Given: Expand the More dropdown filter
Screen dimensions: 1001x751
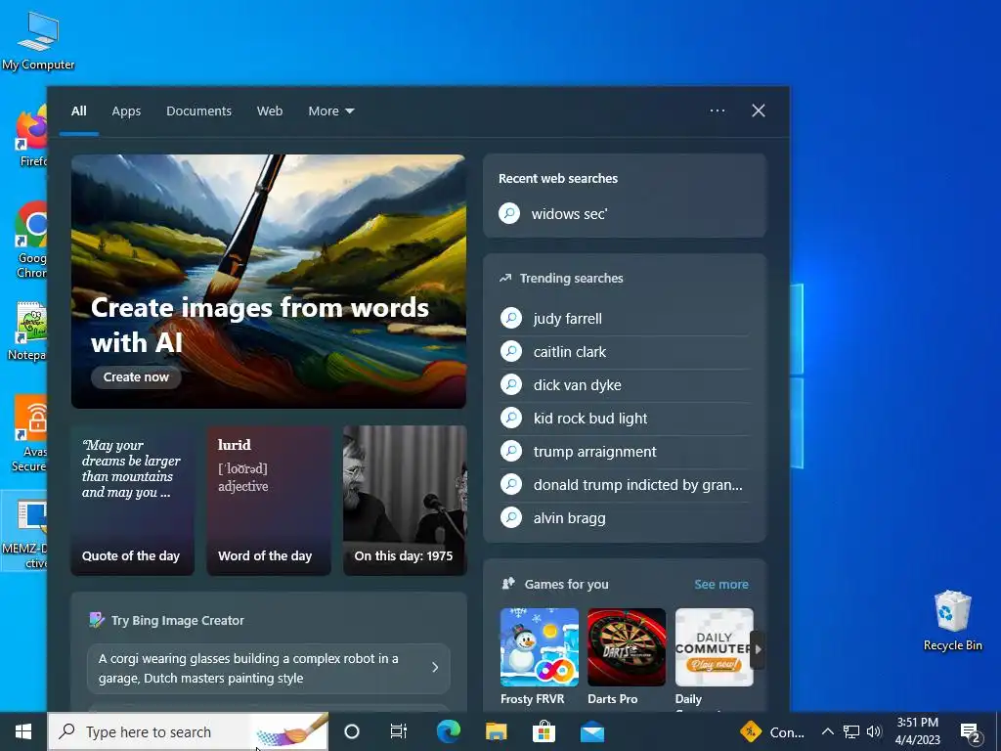Looking at the screenshot, I should pyautogui.click(x=330, y=111).
